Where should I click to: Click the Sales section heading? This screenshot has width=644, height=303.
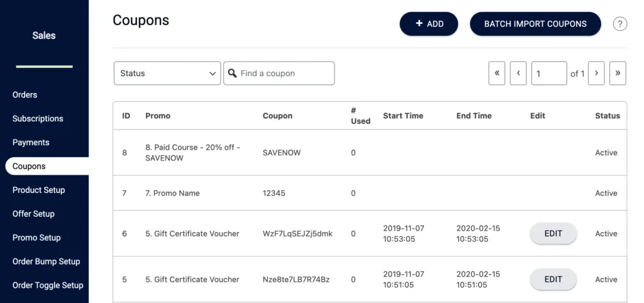point(44,35)
